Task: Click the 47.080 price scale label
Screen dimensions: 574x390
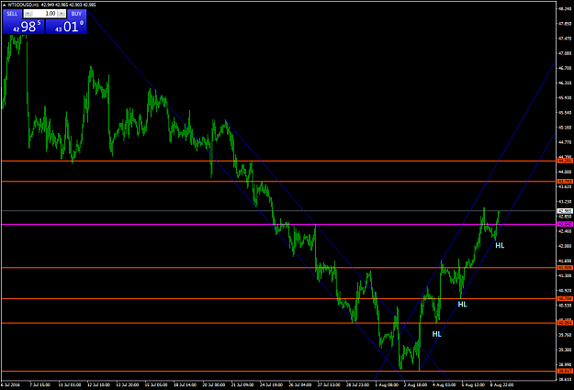Action: tap(565, 53)
